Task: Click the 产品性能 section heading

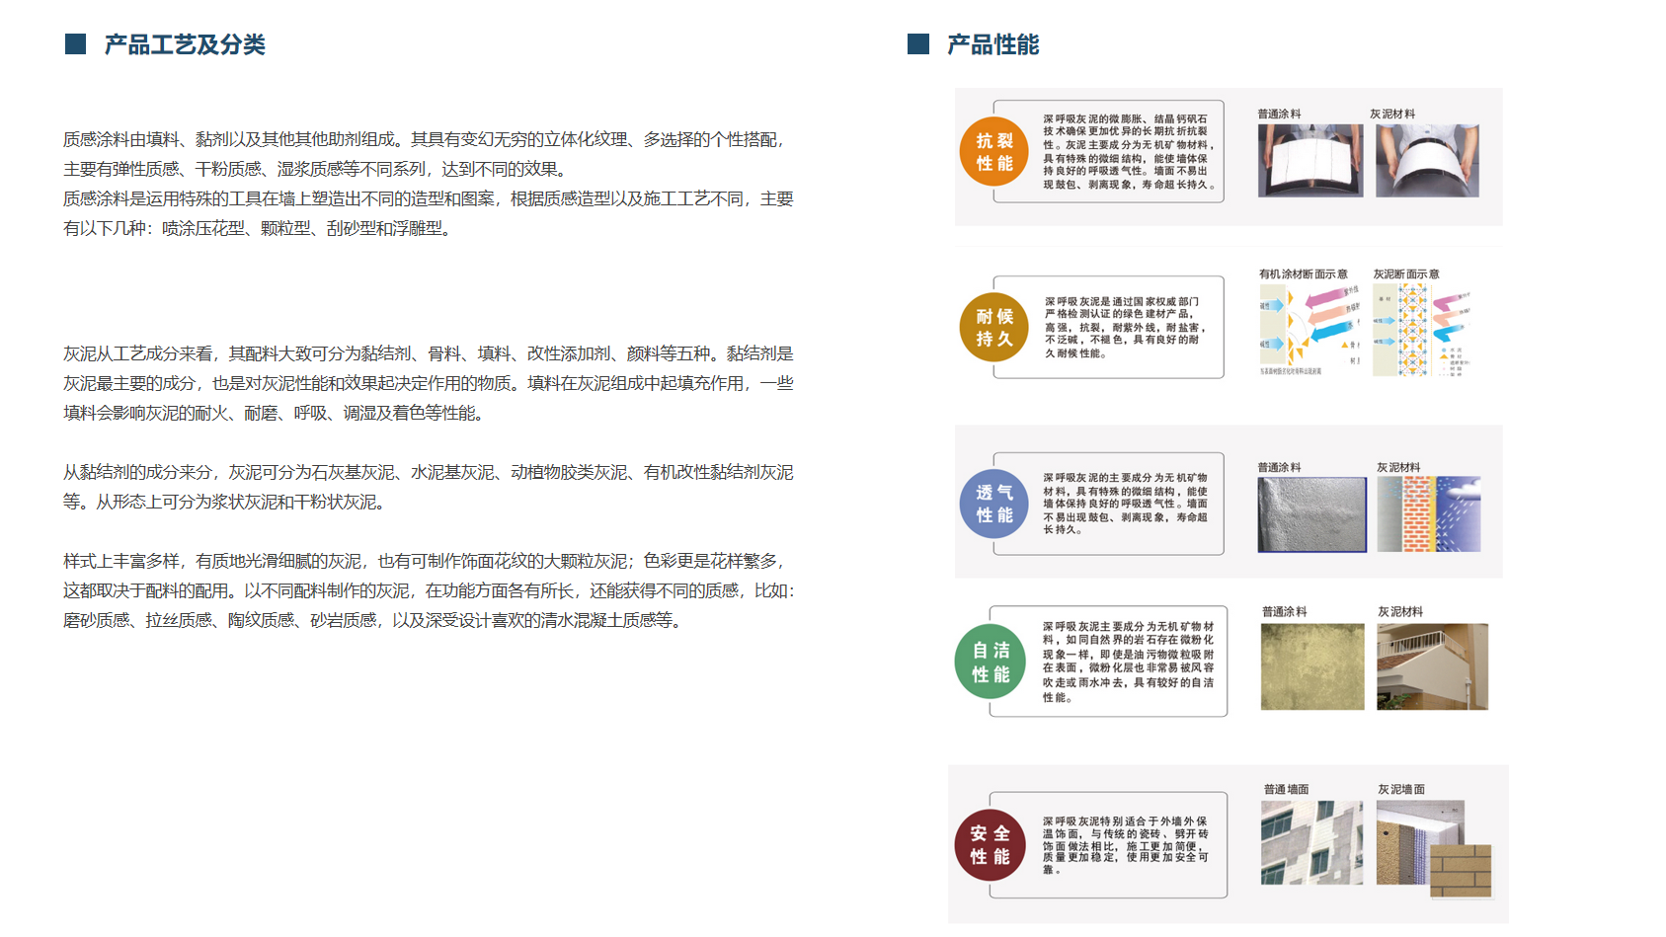Action: click(992, 44)
